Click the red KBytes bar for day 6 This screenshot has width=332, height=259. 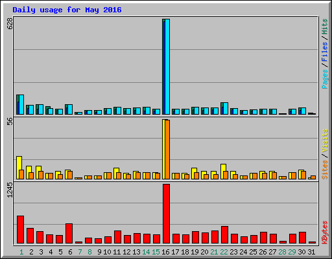coord(69,234)
